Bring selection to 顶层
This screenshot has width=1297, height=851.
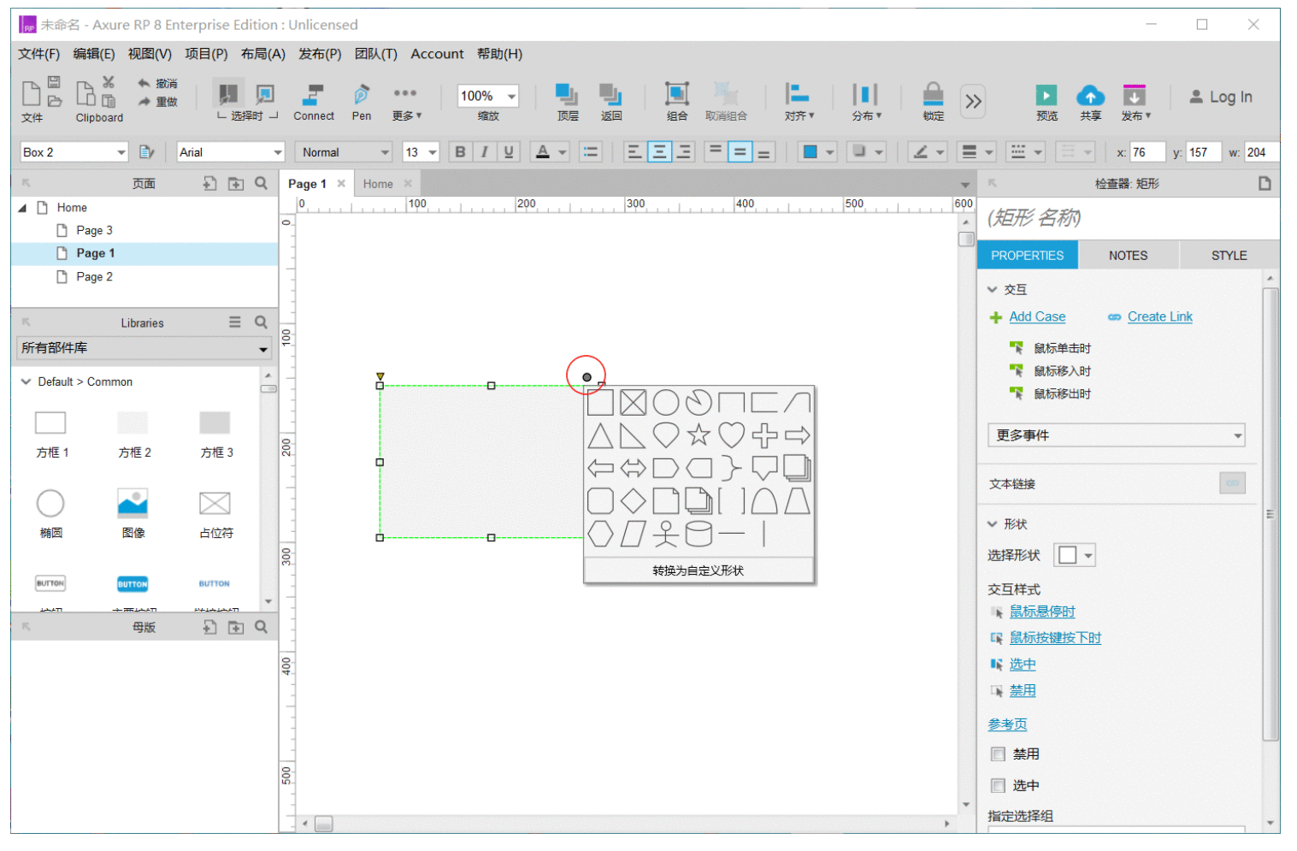[567, 103]
